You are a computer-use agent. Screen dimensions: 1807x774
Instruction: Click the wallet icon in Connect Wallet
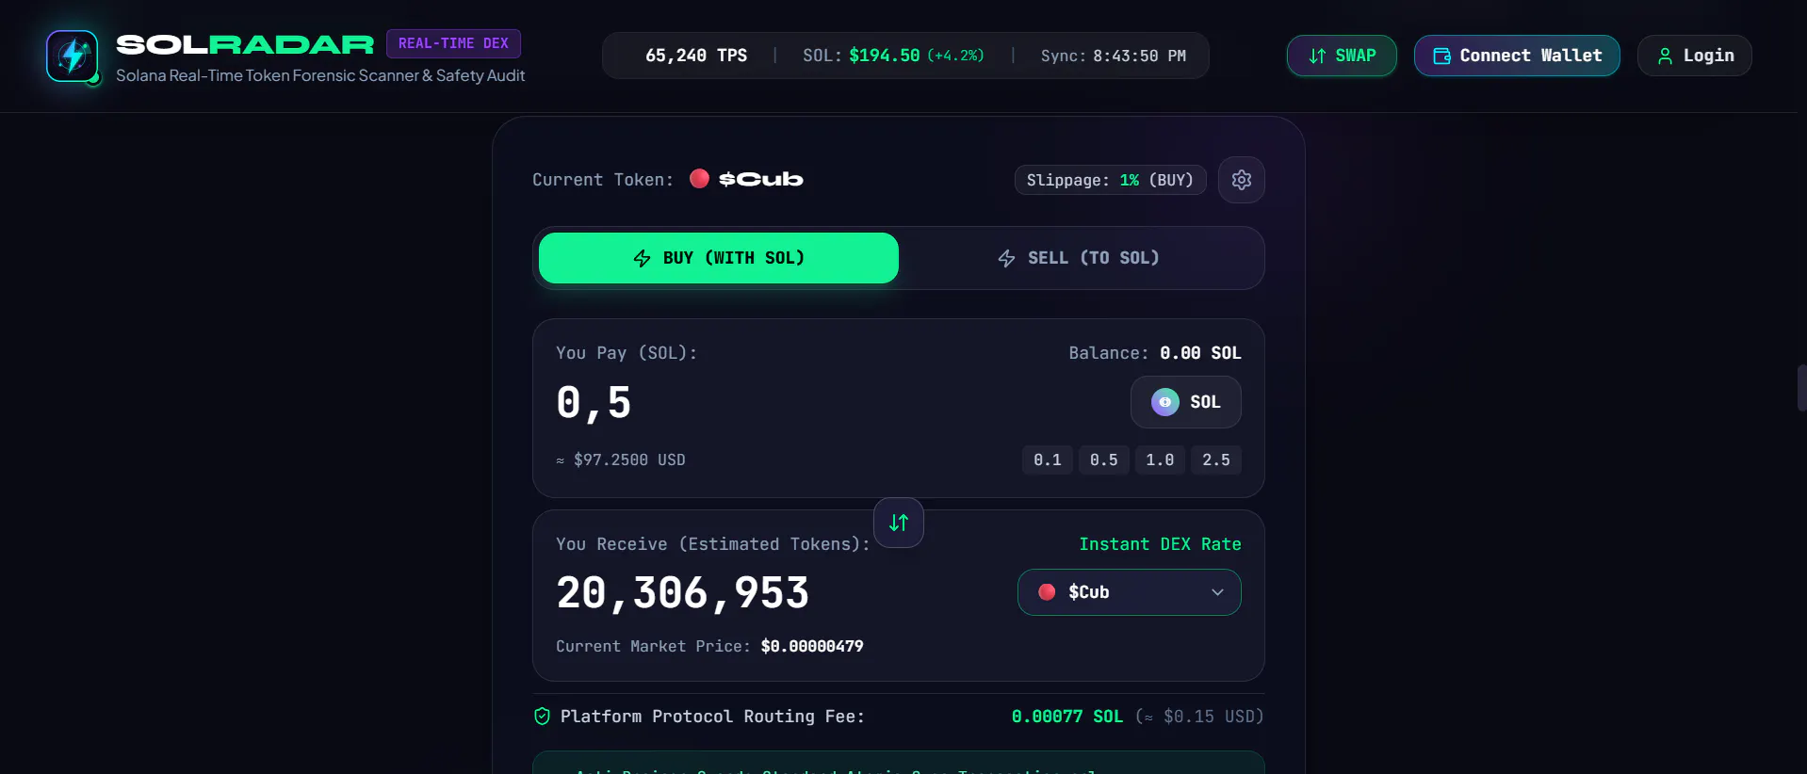1441,56
